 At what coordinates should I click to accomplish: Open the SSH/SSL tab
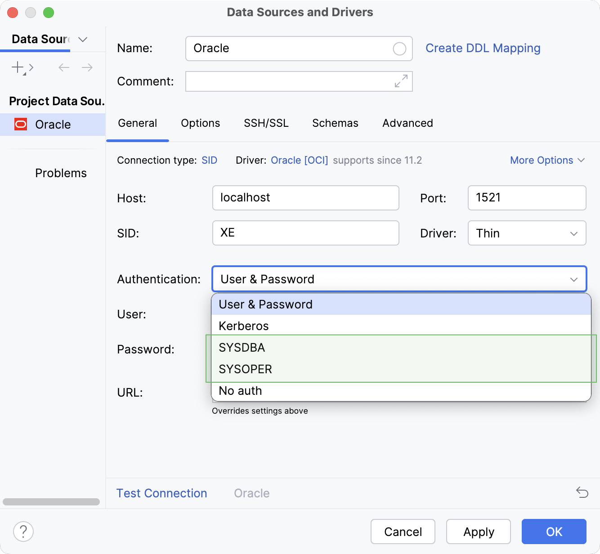click(266, 123)
